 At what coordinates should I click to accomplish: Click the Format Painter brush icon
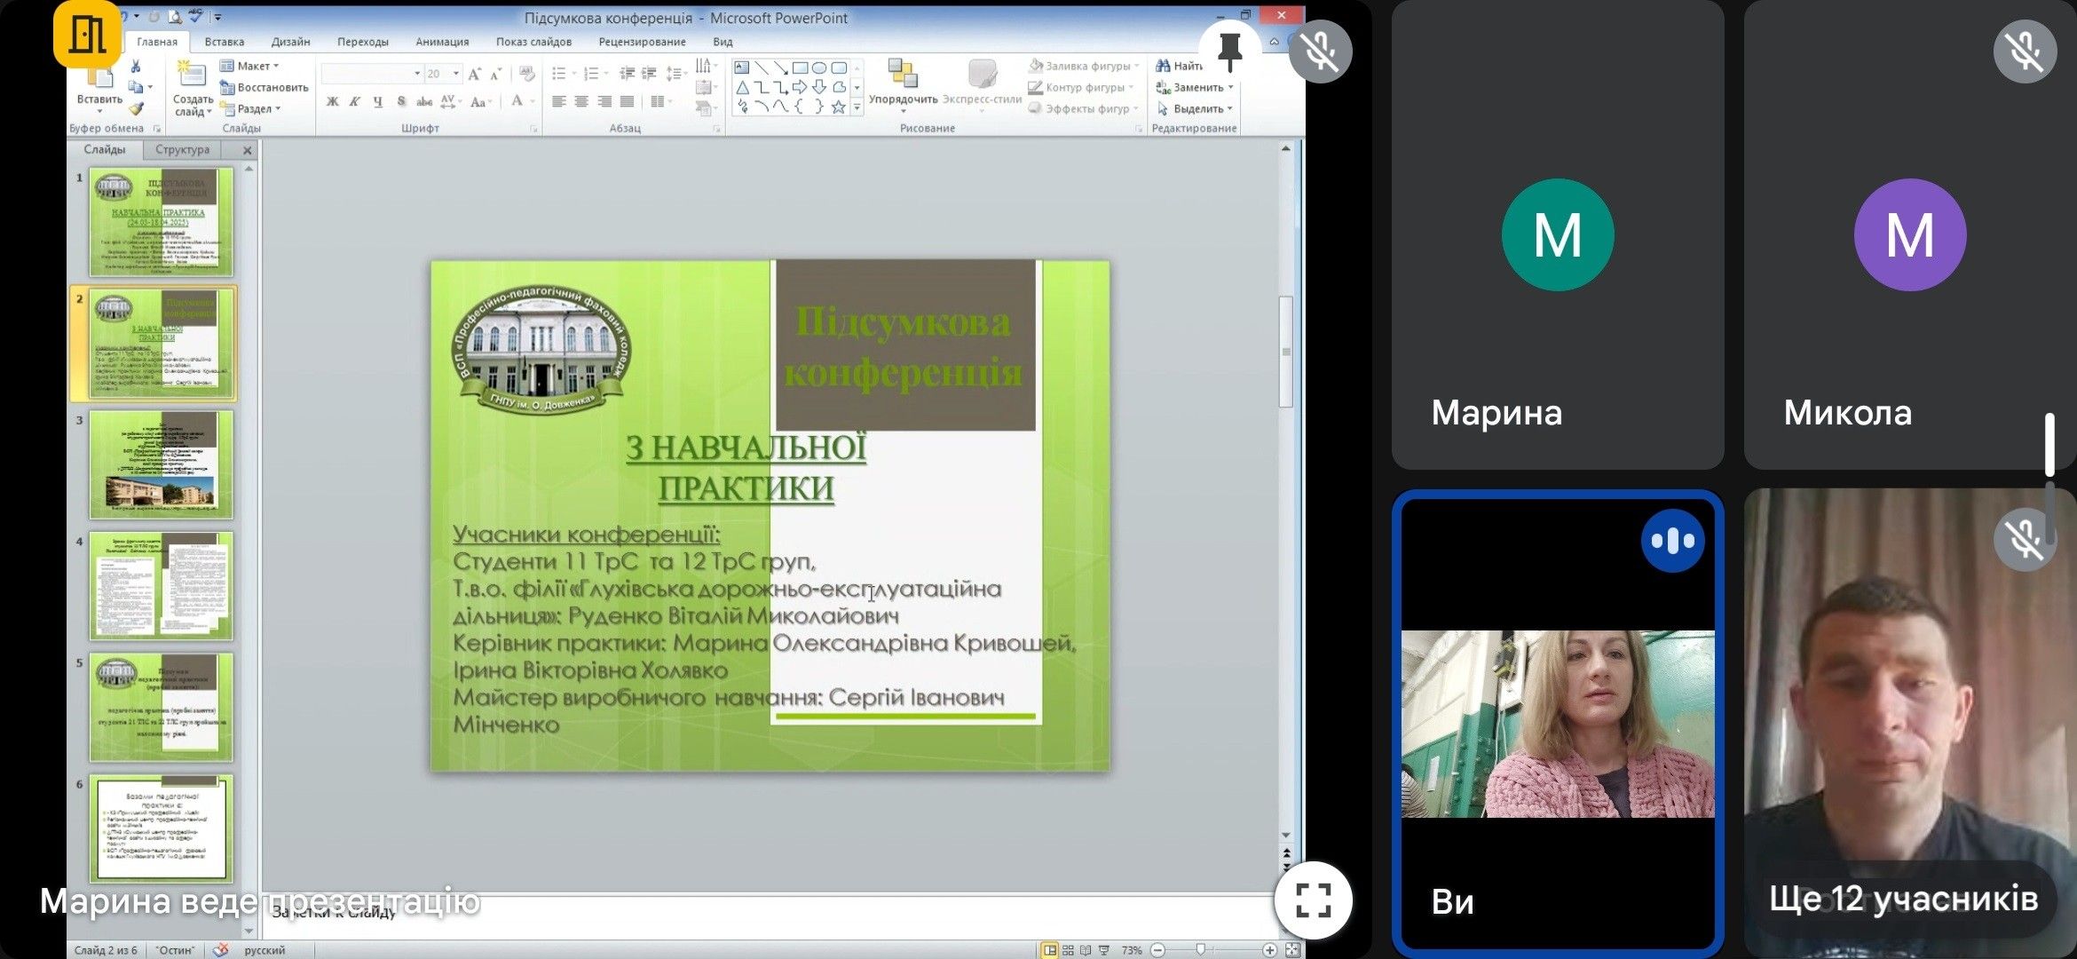(136, 109)
